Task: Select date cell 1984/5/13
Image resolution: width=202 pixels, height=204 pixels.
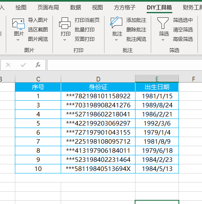Action: (x=157, y=169)
